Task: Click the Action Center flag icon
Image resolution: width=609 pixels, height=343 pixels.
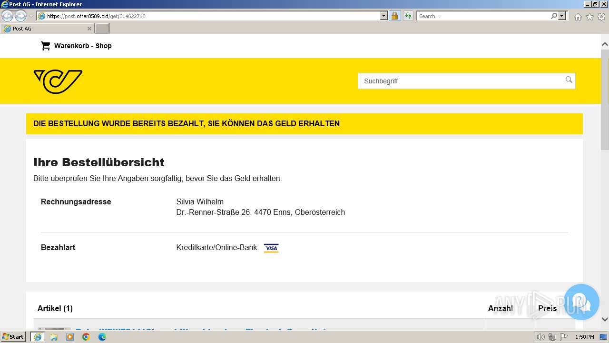Action: (x=563, y=337)
